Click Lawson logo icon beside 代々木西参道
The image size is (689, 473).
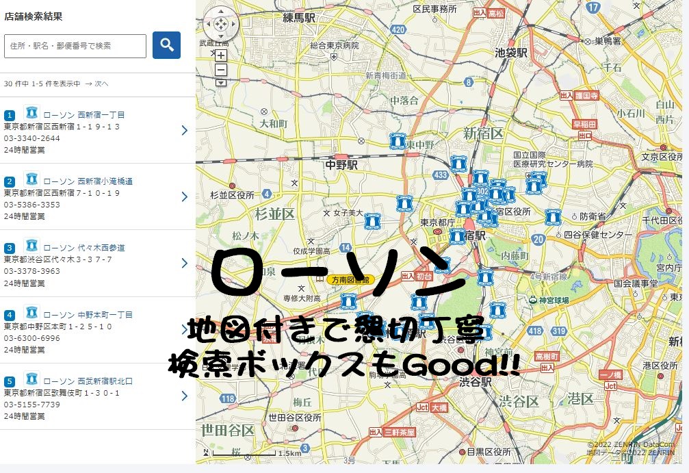pos(31,245)
